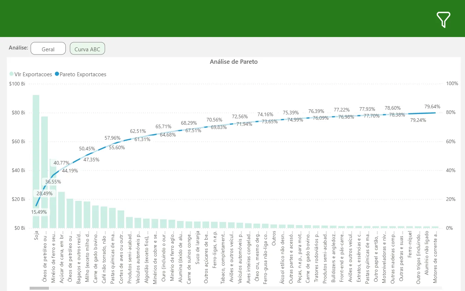The height and width of the screenshot is (291, 465).
Task: Click the 57,96% data label
Action: (112, 138)
